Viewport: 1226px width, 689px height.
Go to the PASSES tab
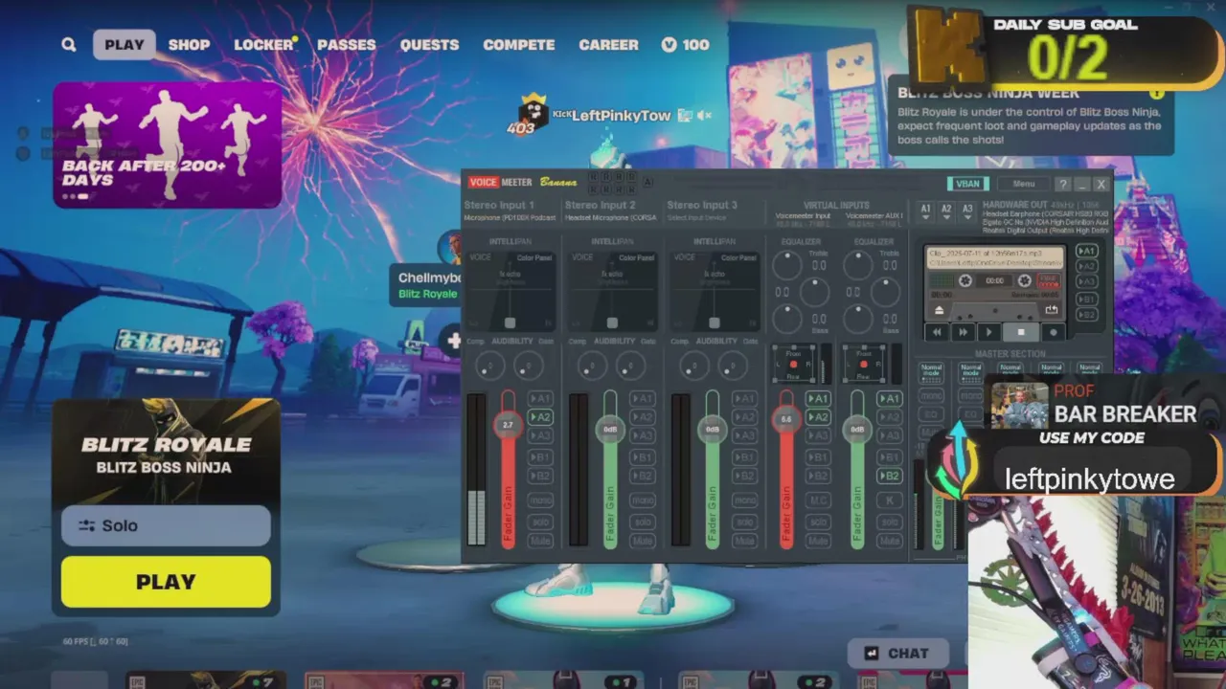(x=347, y=45)
